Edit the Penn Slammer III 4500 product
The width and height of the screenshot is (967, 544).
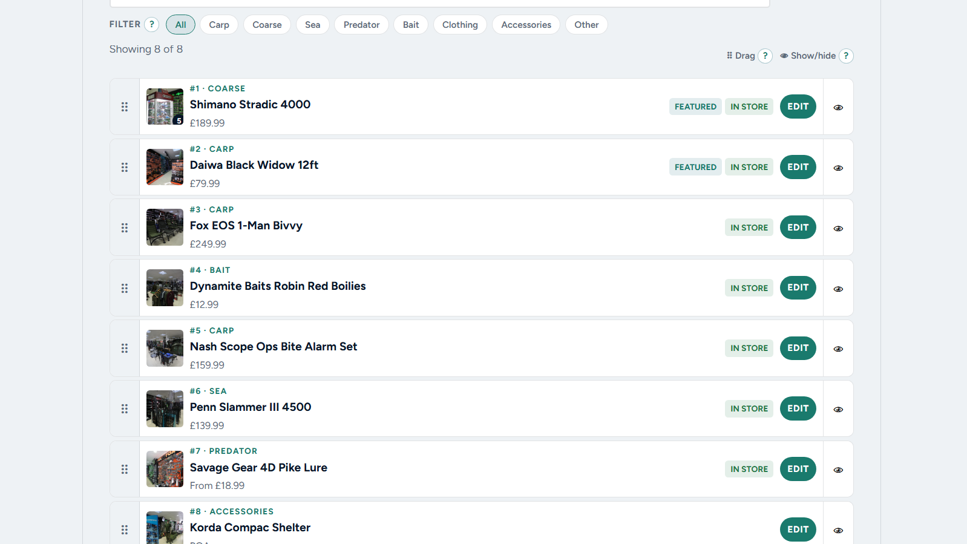pos(798,408)
